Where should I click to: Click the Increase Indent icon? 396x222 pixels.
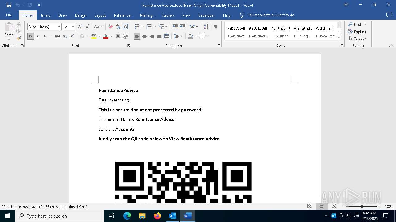[183, 27]
